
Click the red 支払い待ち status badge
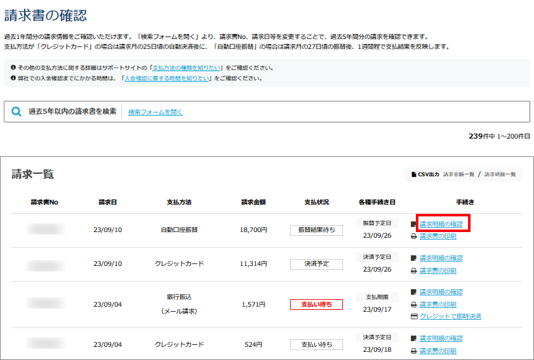click(x=316, y=305)
